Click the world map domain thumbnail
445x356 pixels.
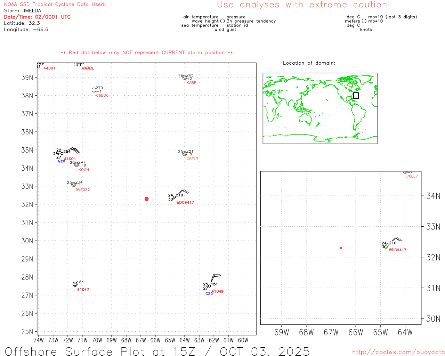(320, 108)
